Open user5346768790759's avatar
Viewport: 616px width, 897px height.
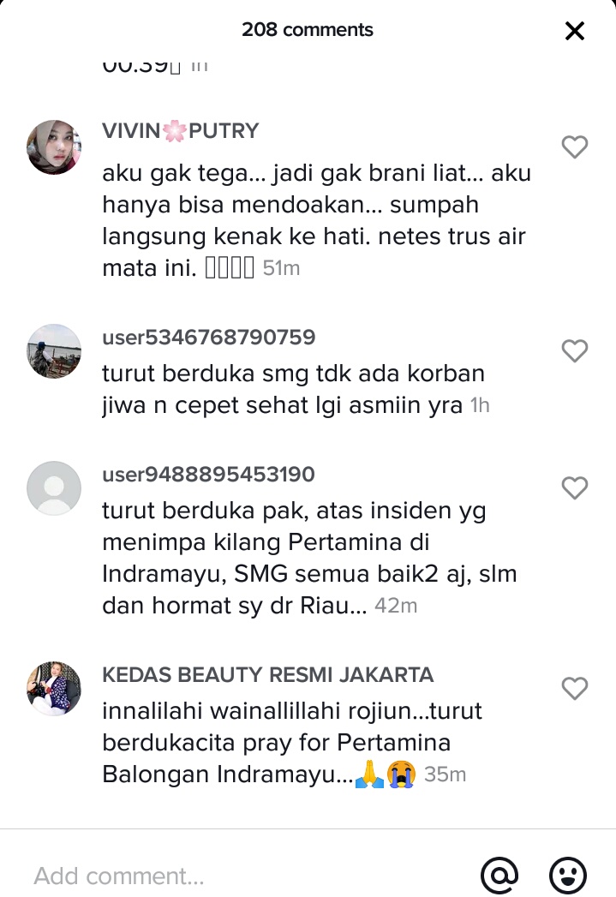[54, 350]
